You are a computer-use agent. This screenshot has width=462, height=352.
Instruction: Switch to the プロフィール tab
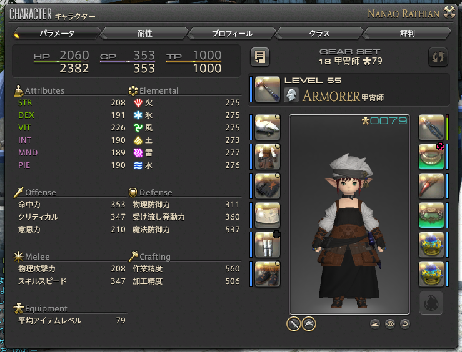pos(232,34)
